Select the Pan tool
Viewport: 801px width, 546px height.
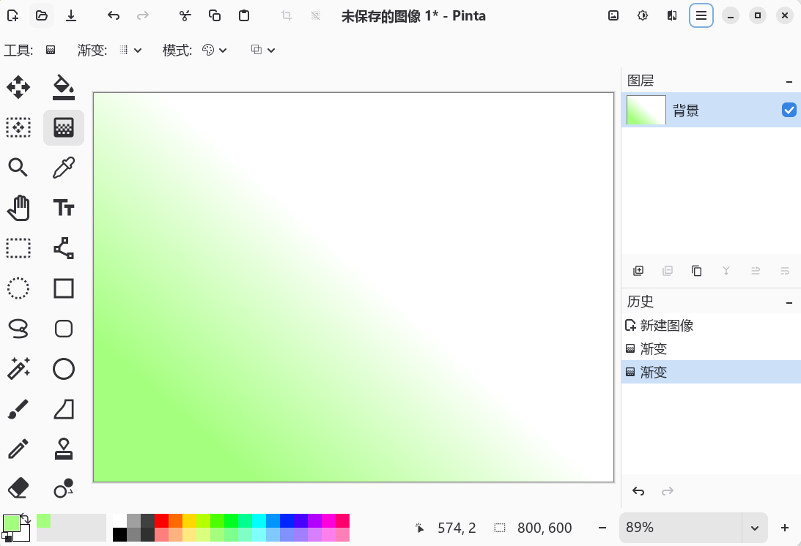(x=18, y=208)
